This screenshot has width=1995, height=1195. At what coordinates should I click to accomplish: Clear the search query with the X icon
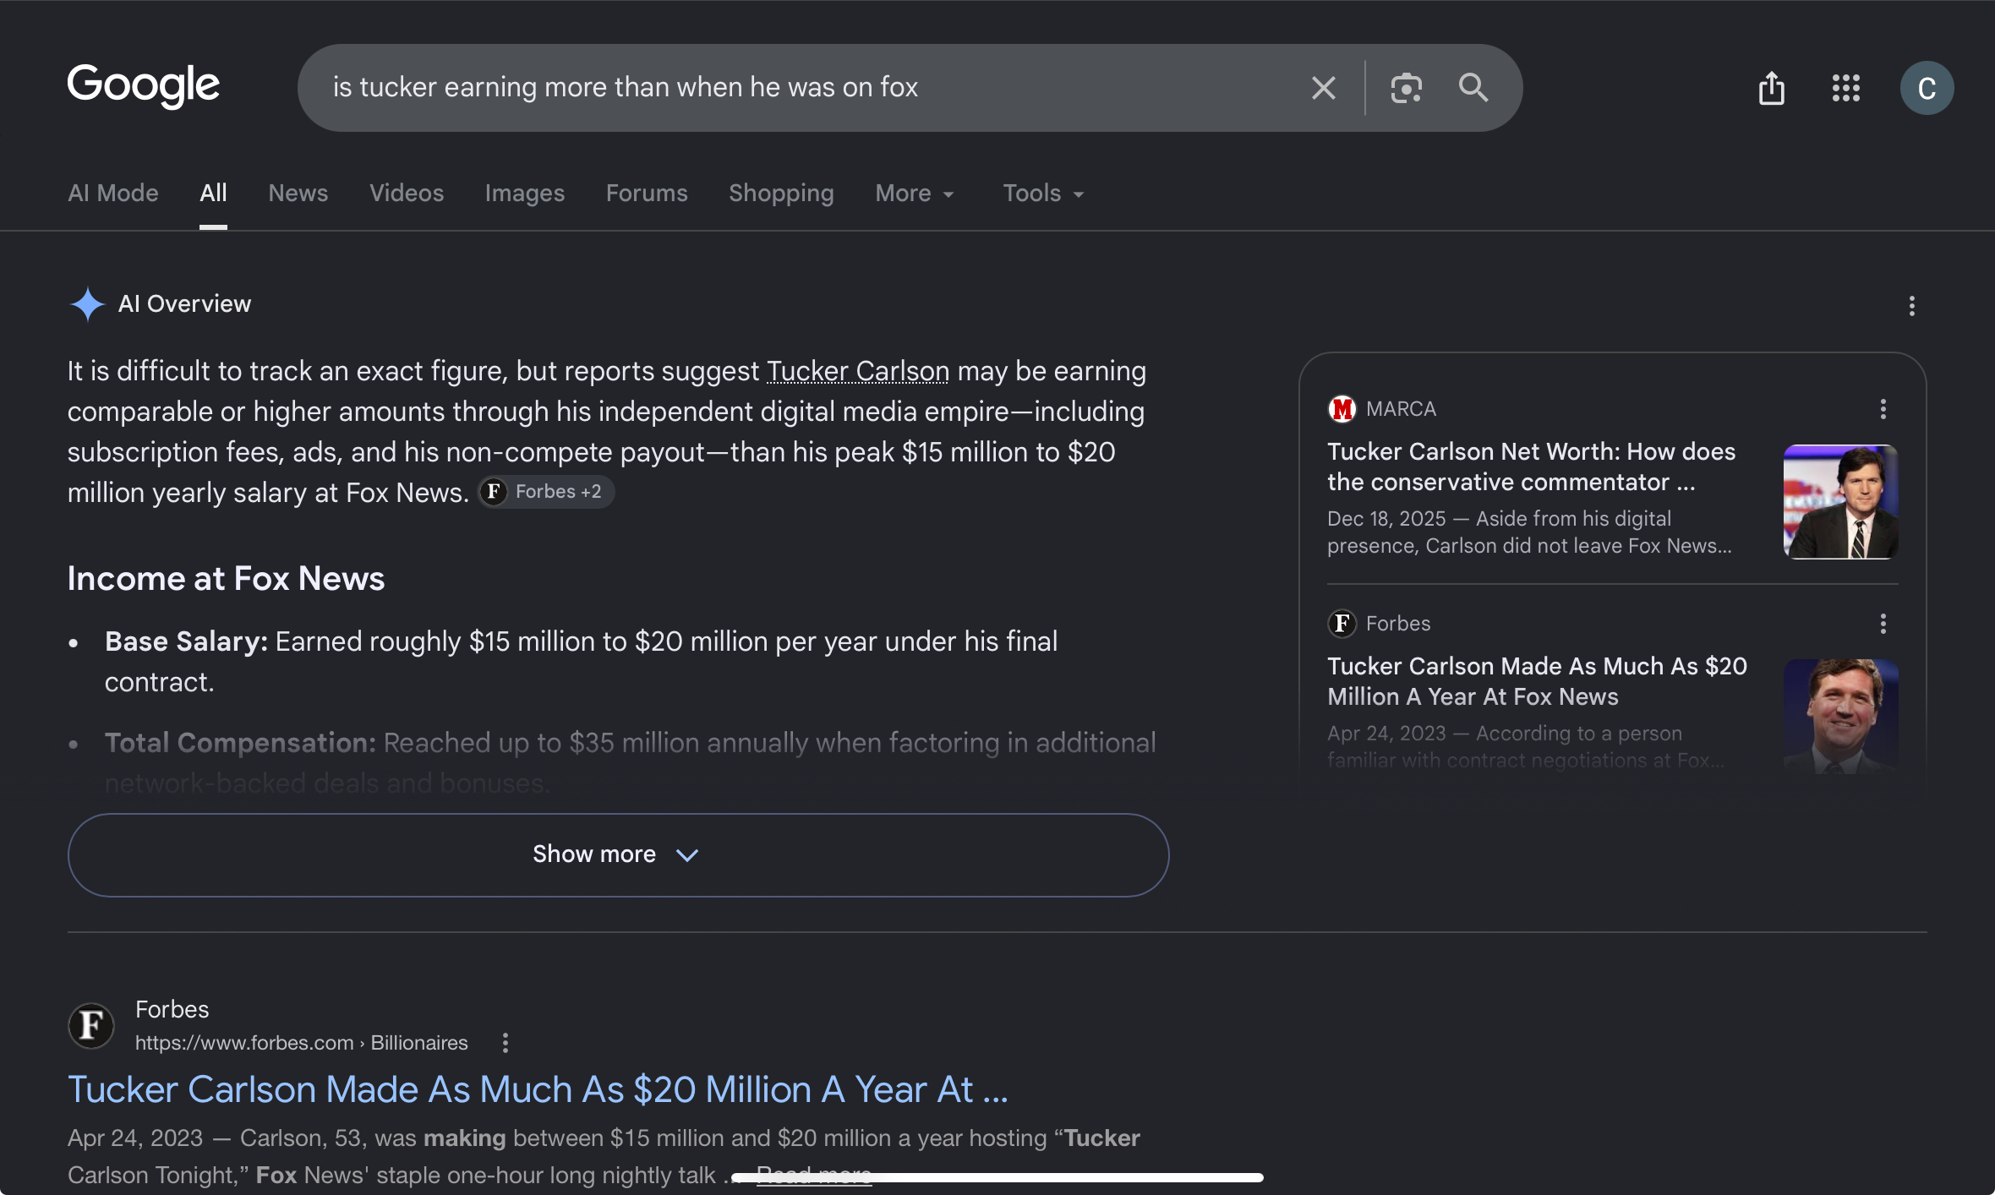[x=1323, y=88]
